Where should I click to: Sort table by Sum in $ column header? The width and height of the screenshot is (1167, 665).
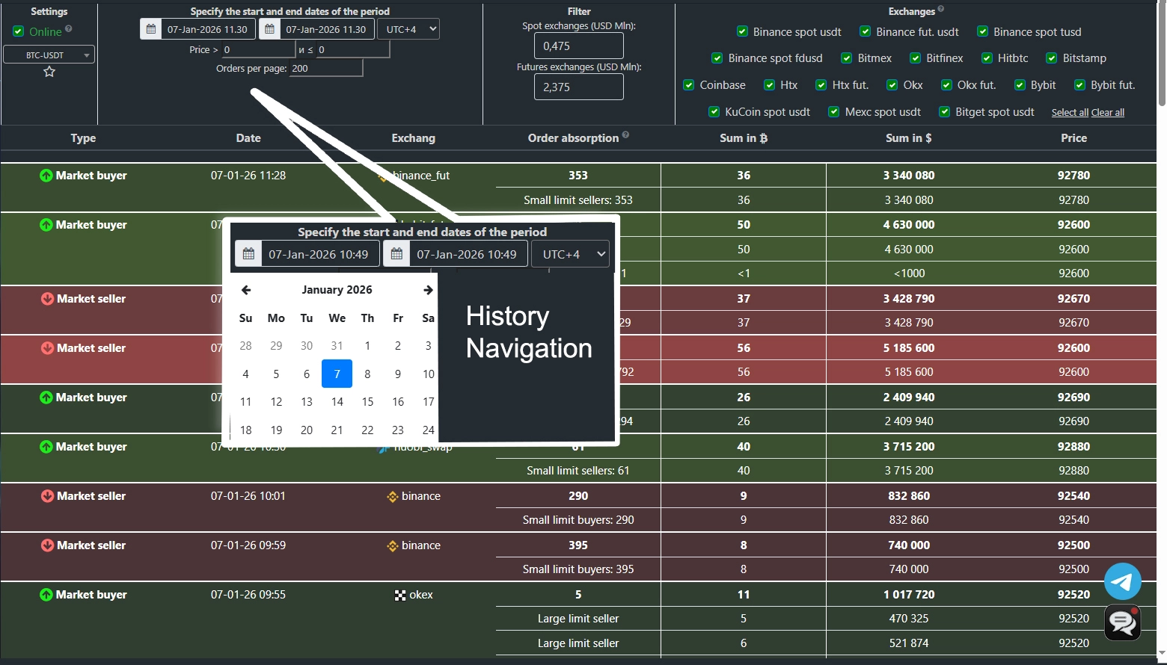908,138
